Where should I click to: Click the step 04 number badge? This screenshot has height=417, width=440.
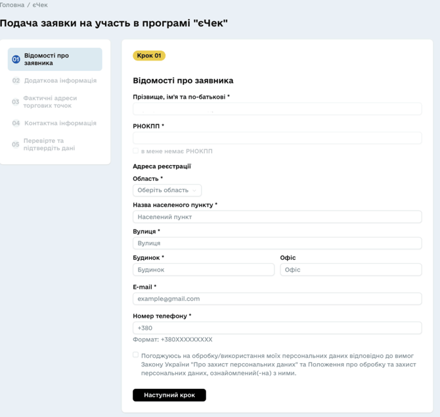coord(16,123)
